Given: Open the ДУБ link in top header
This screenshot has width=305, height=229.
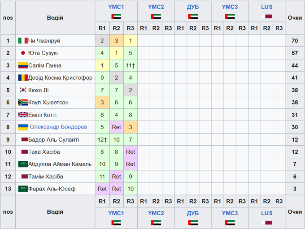Looking at the screenshot, I should coord(193,7).
